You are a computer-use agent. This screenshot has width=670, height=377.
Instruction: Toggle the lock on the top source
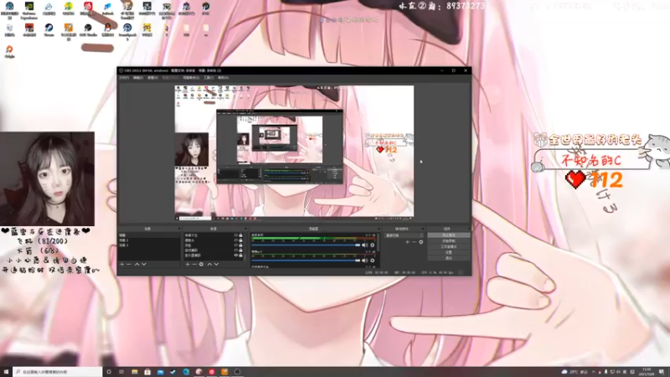[x=240, y=235]
